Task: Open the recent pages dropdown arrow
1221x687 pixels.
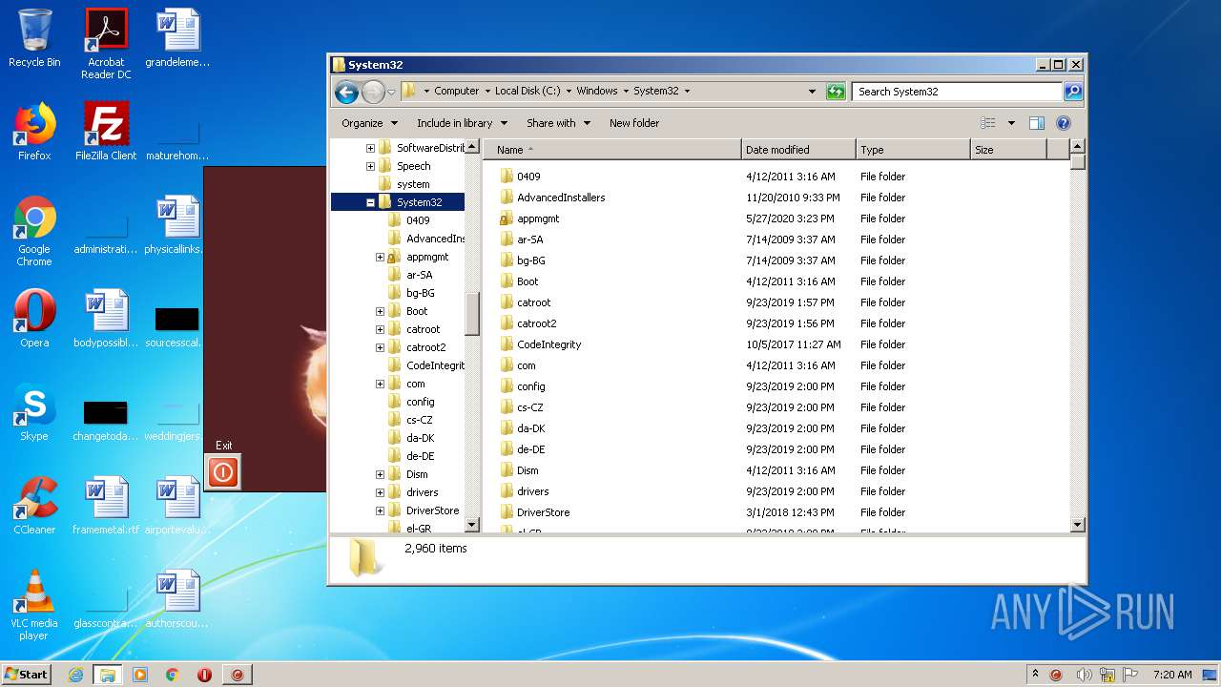Action: 391,93
